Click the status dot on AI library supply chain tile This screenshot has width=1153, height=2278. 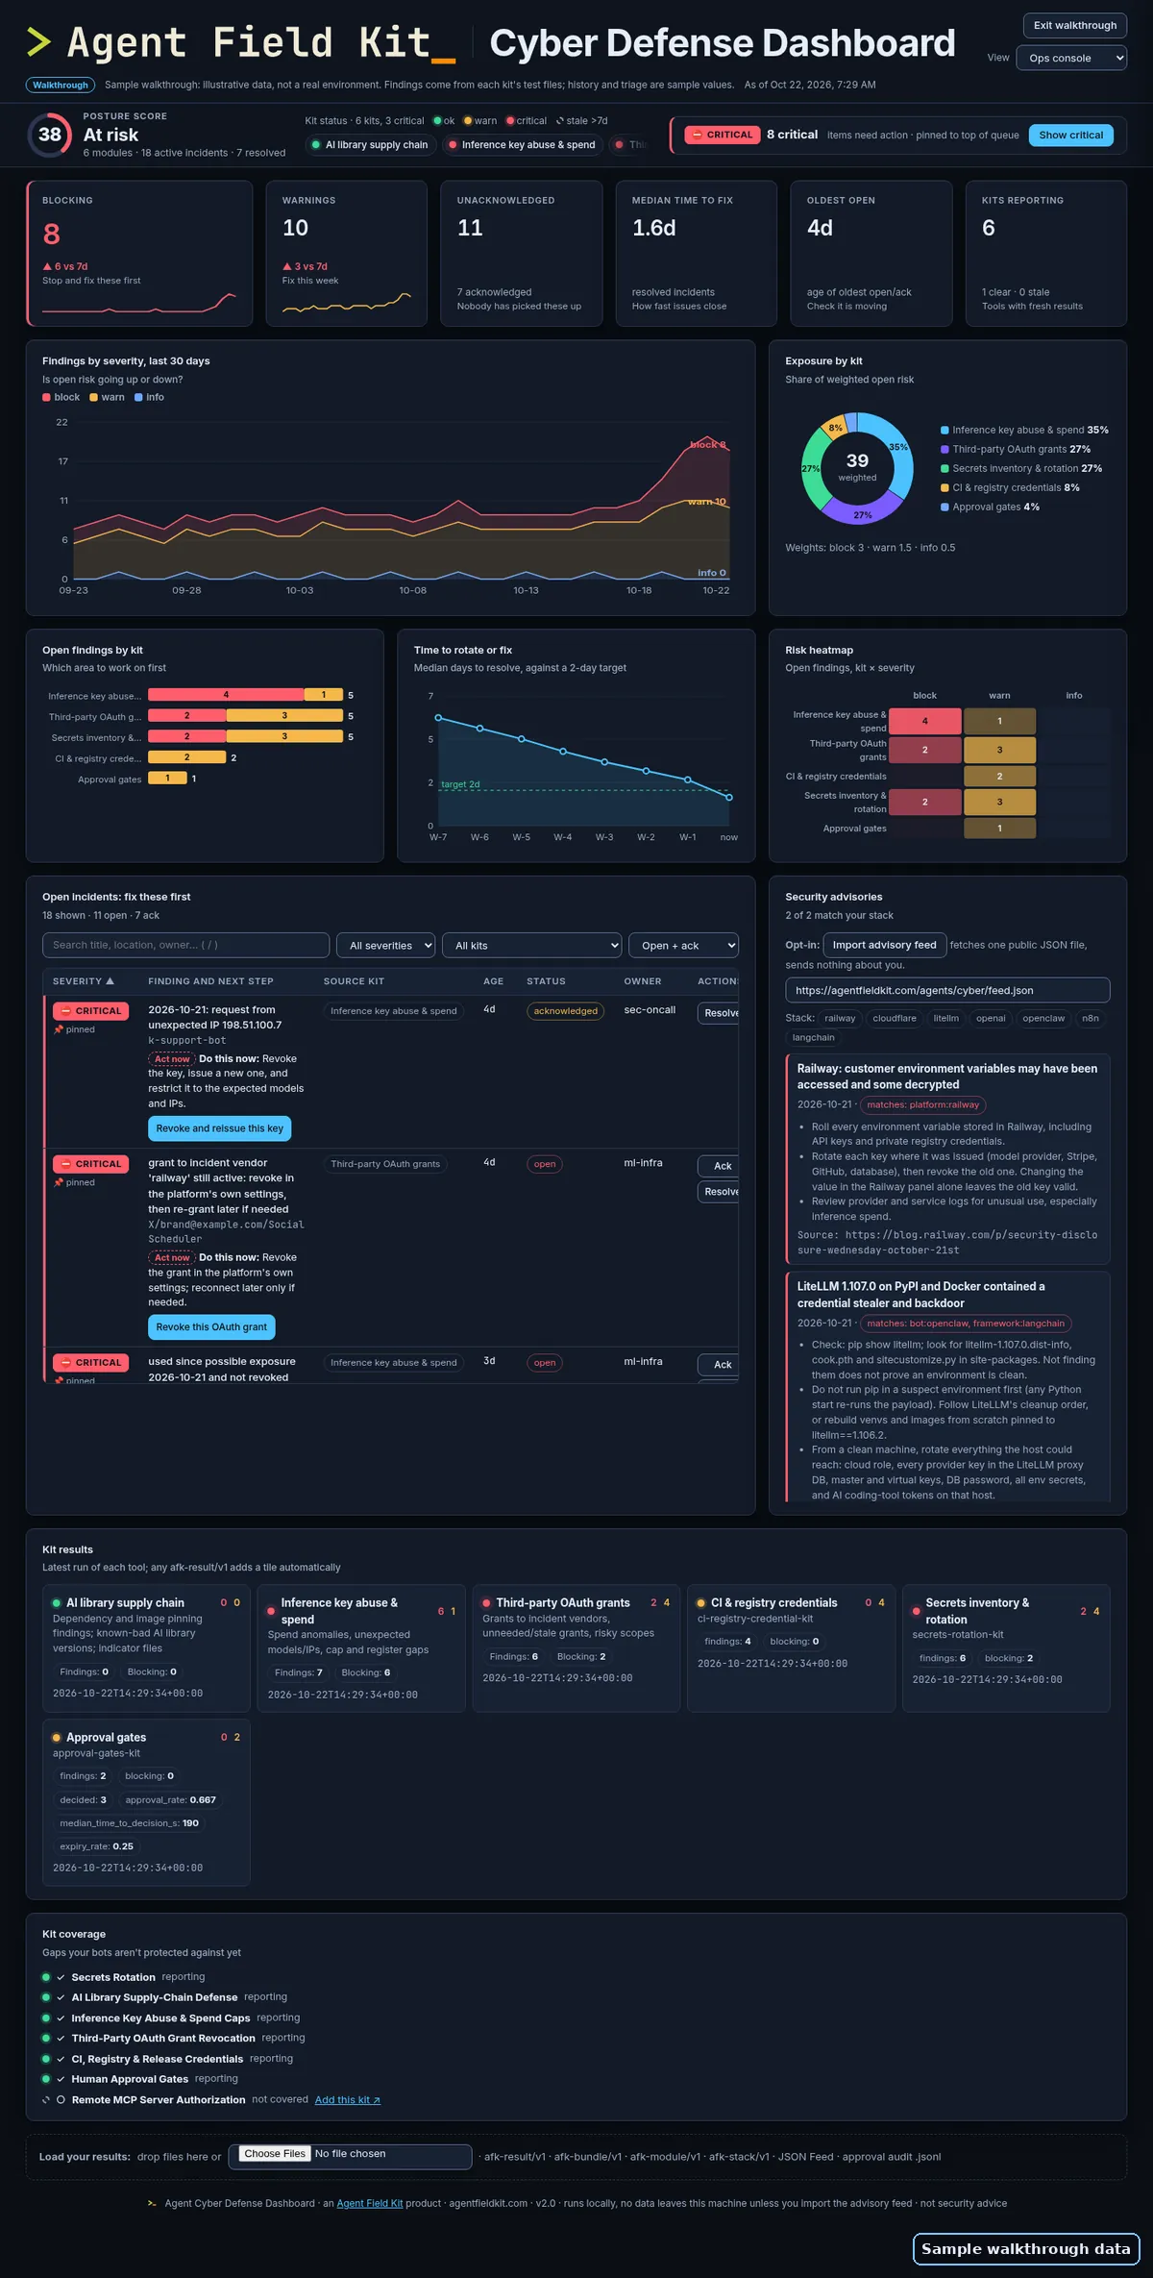(x=57, y=1603)
